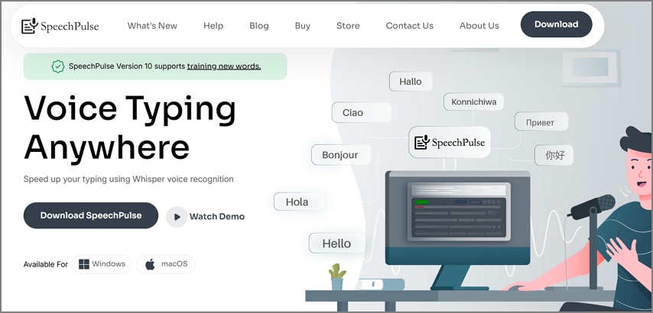
Task: Click the 'Speed up your typing' subtitle text
Action: [128, 179]
